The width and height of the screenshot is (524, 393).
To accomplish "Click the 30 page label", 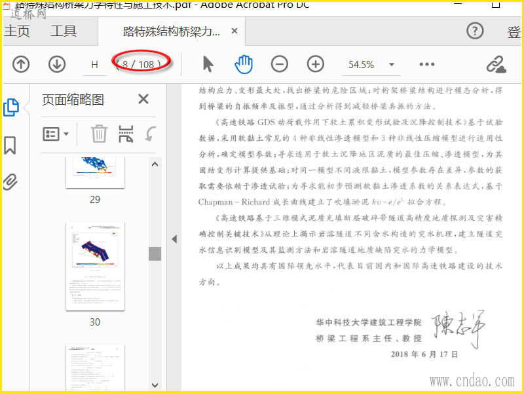I will pos(95,322).
